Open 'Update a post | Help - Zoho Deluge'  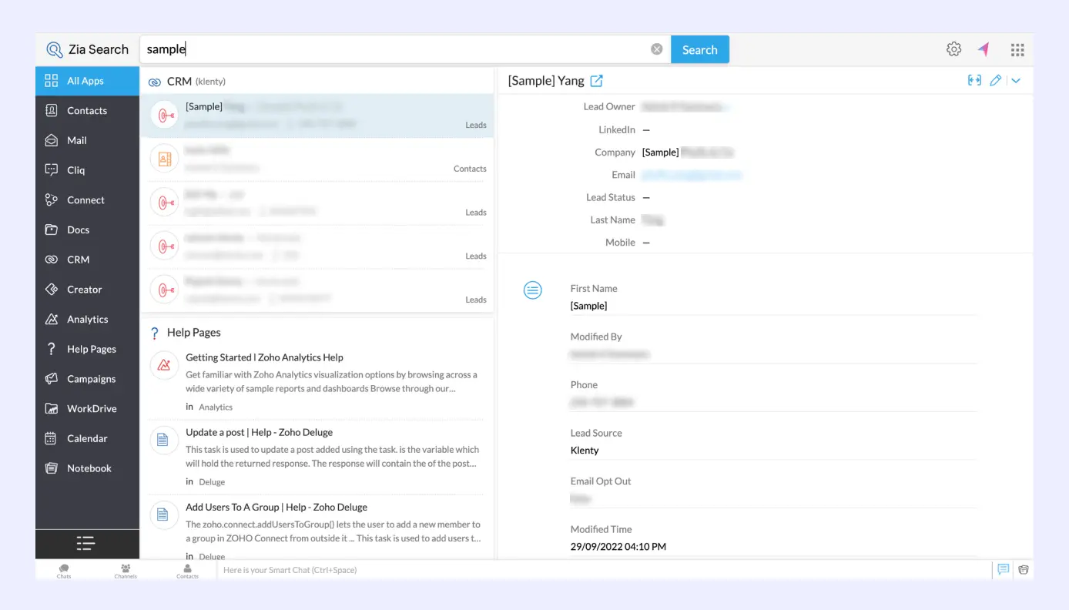point(259,432)
